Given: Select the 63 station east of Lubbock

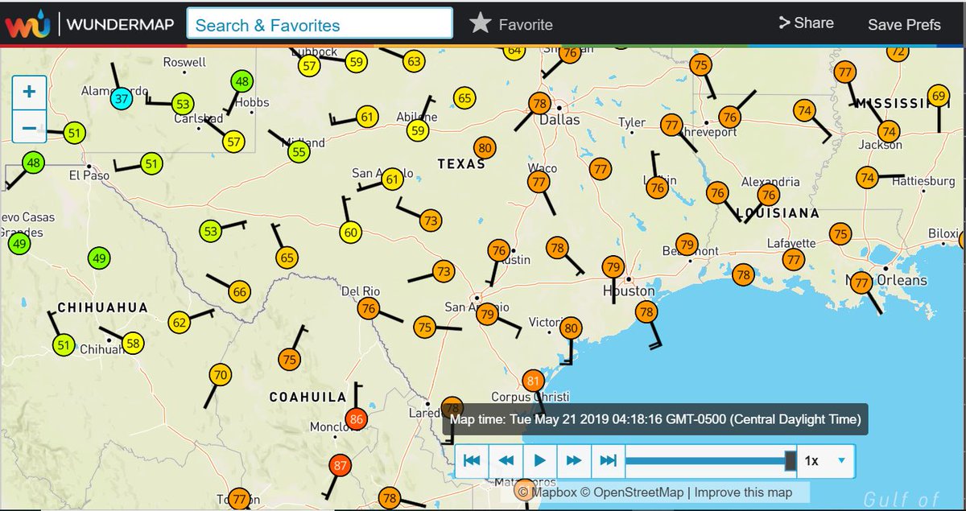Looking at the screenshot, I should [414, 61].
